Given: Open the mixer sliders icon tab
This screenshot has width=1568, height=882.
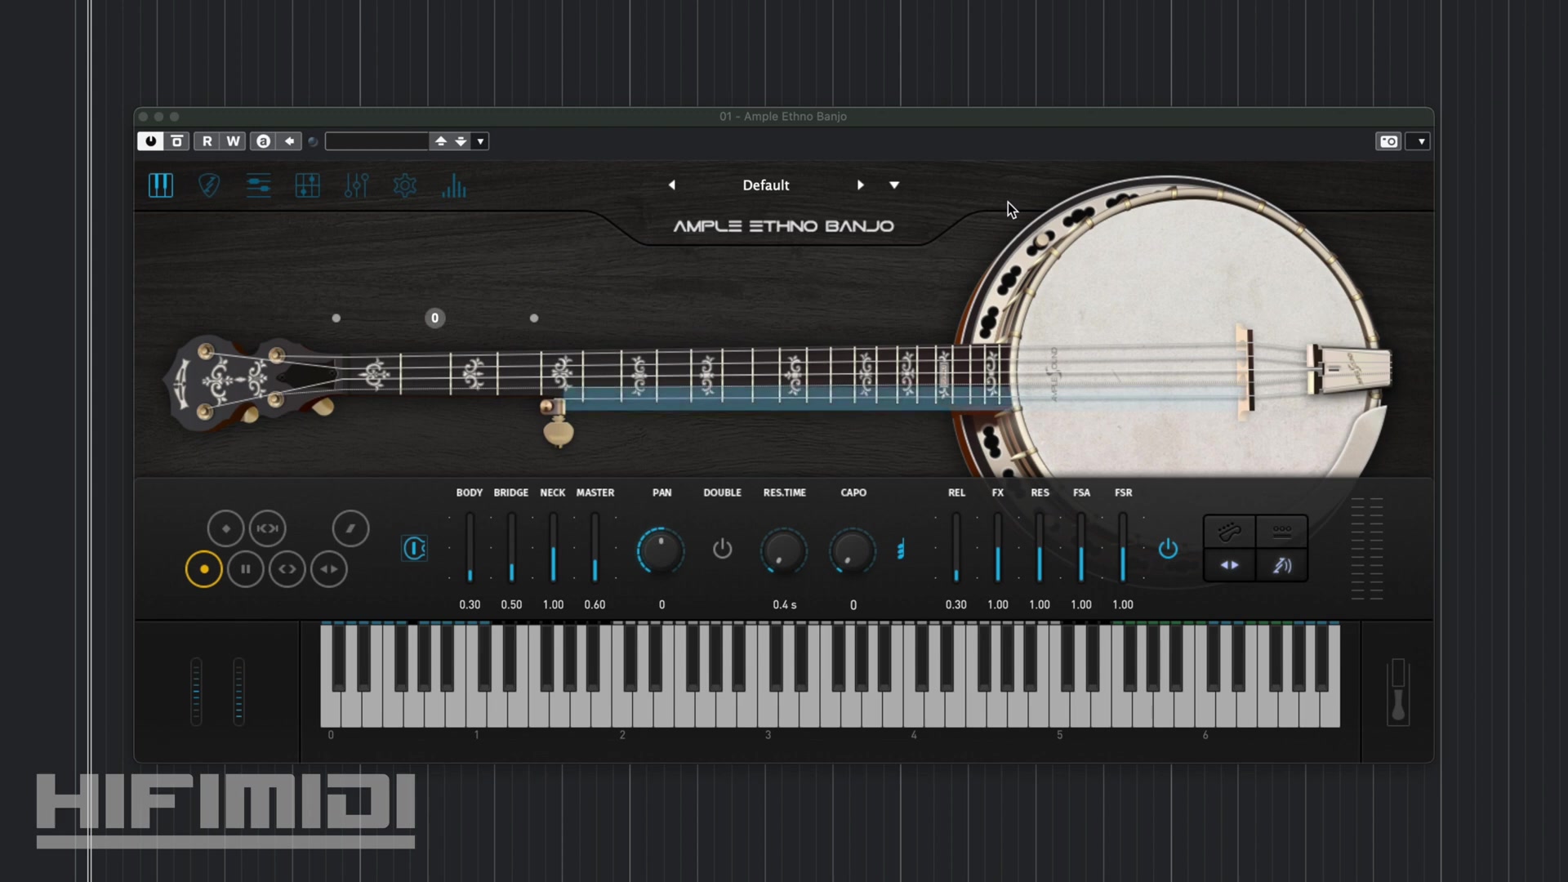Looking at the screenshot, I should point(356,186).
